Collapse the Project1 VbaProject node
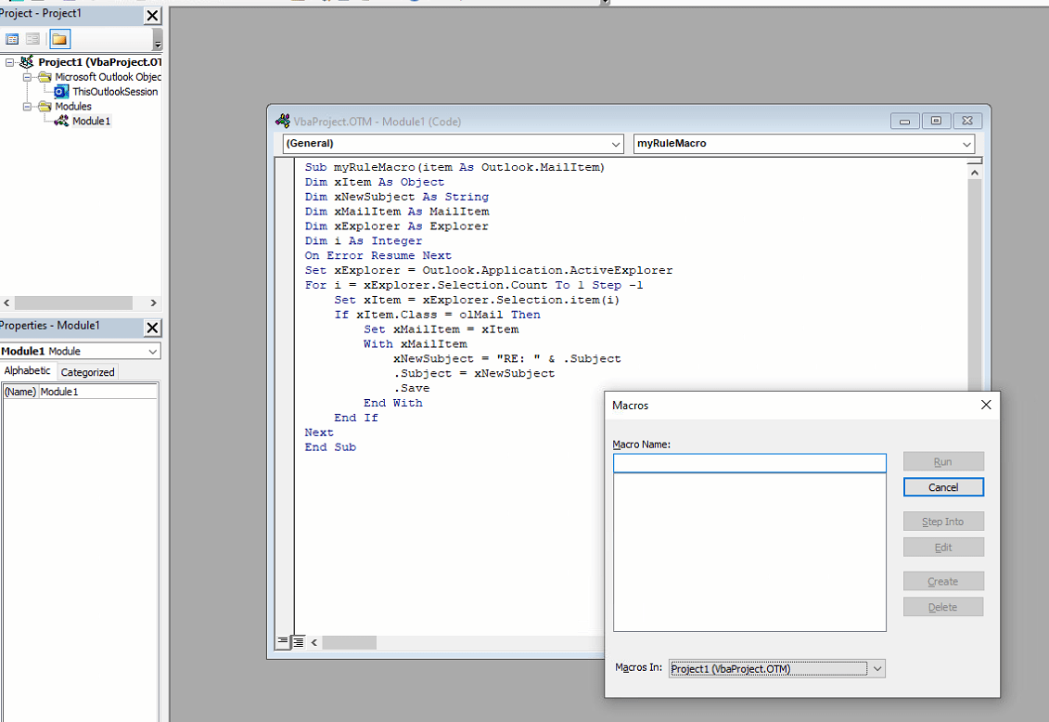Screen dimensions: 1049x722 tap(8, 61)
